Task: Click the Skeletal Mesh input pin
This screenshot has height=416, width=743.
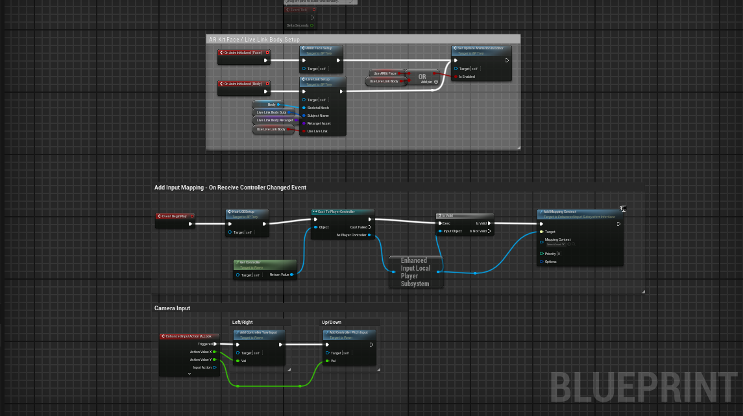Action: (x=304, y=108)
